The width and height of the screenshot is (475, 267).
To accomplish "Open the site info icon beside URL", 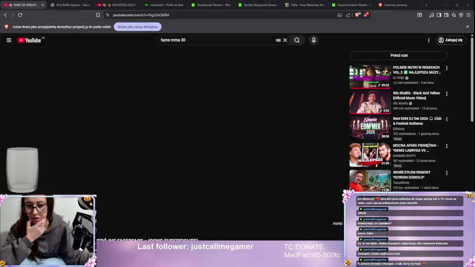I will pos(108,15).
